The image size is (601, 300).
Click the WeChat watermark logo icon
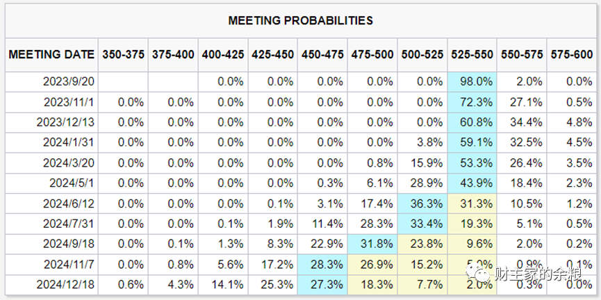coord(478,274)
